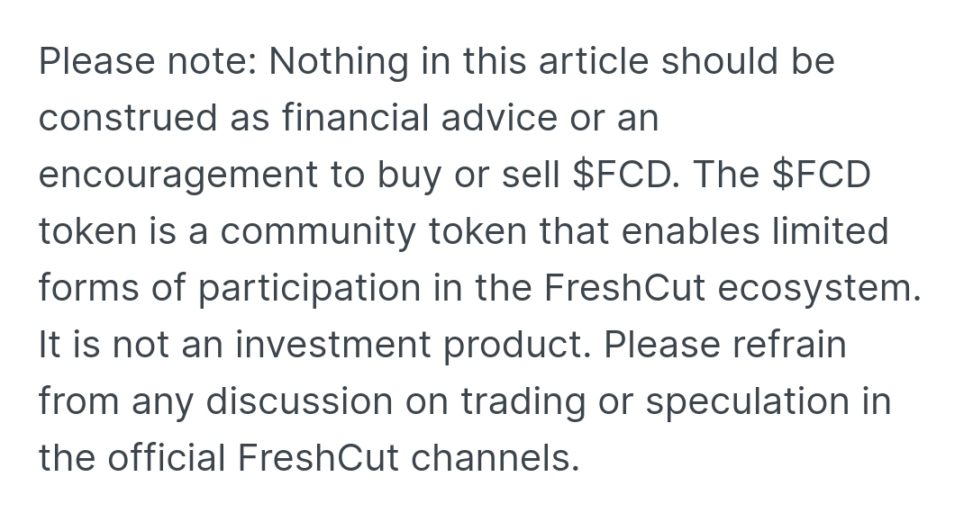Click the word "official" in the last line
Image resolution: width=973 pixels, height=522 pixels.
click(x=166, y=457)
